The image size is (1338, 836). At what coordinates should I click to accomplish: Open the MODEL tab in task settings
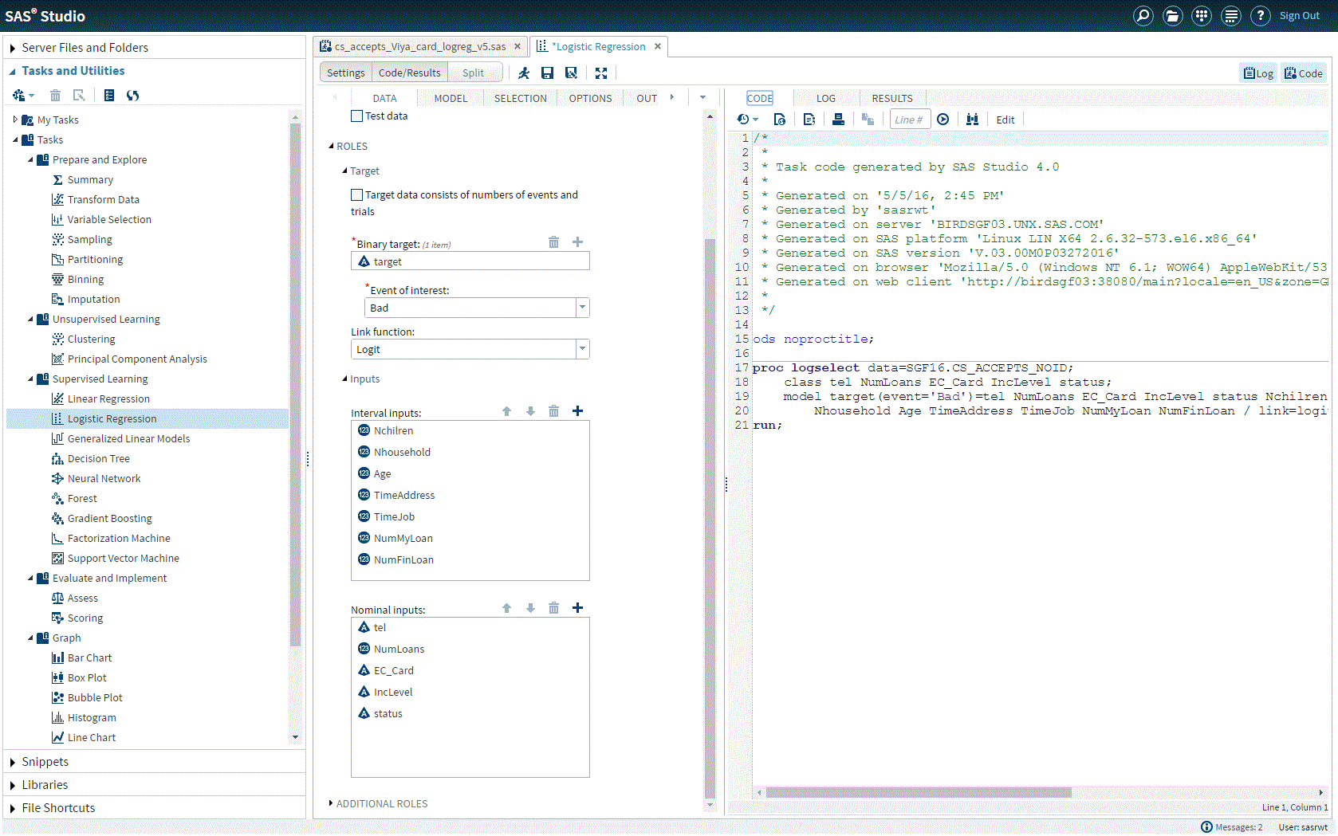click(x=451, y=98)
